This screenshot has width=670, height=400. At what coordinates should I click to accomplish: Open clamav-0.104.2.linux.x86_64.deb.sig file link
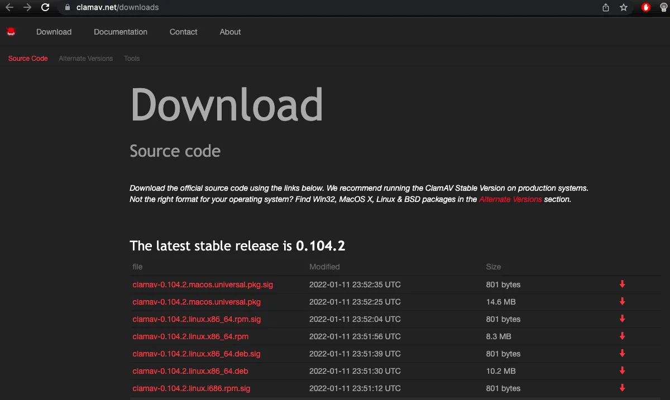197,354
